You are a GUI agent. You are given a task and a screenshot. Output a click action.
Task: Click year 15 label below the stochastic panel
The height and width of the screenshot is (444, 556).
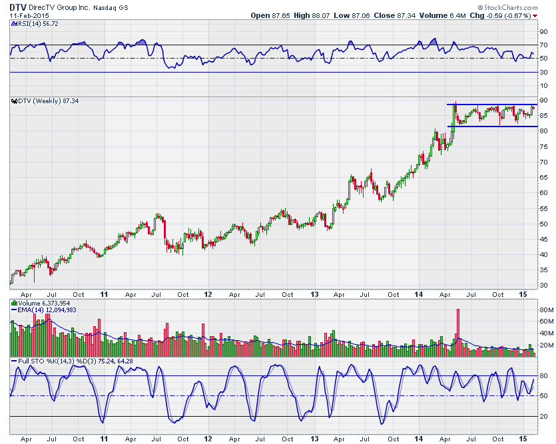coord(523,439)
